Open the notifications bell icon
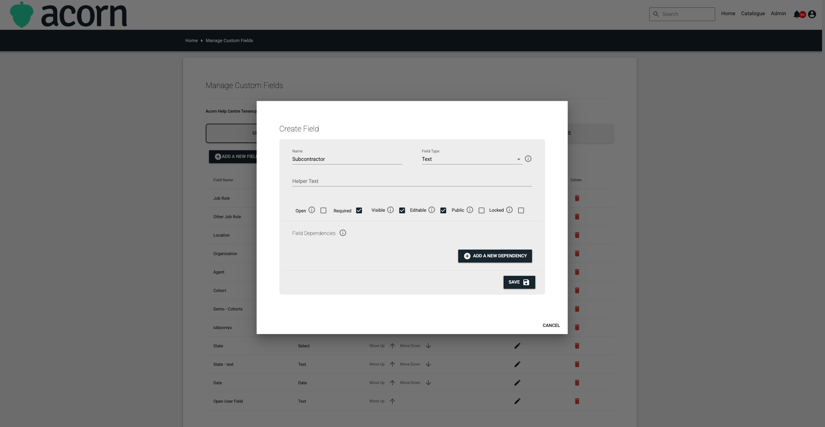The width and height of the screenshot is (825, 427). point(797,14)
